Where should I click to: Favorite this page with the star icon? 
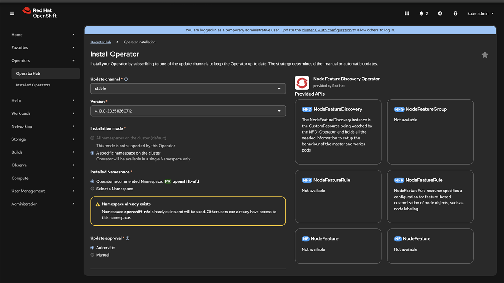(485, 55)
